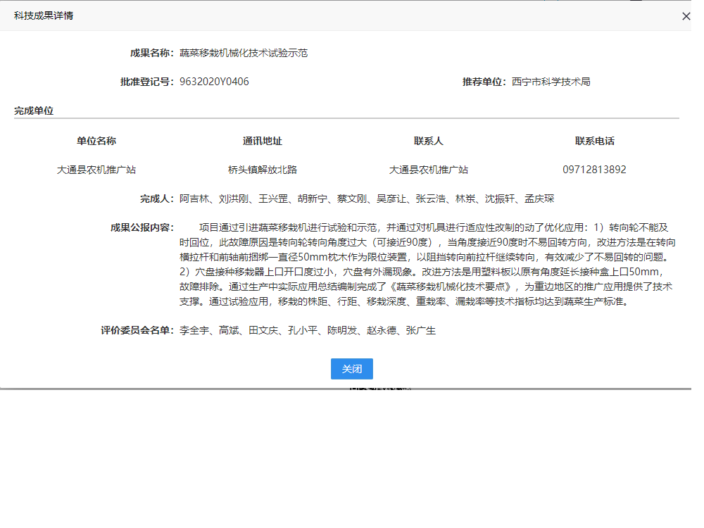Click the 联系人 column header
Screen dimensions: 704x528
coord(429,141)
